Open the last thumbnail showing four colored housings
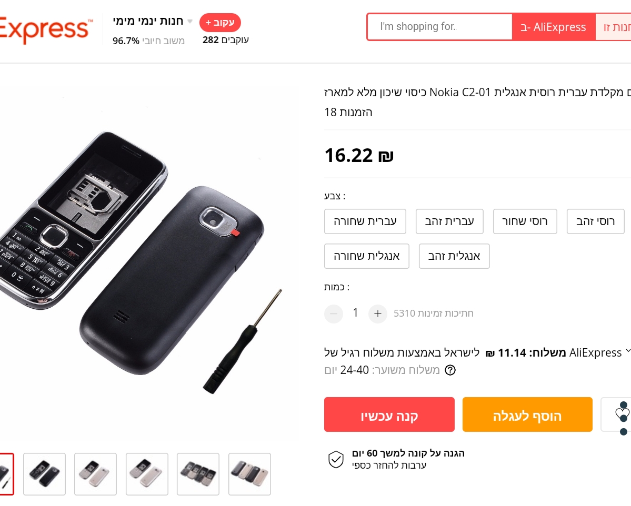 [x=249, y=474]
